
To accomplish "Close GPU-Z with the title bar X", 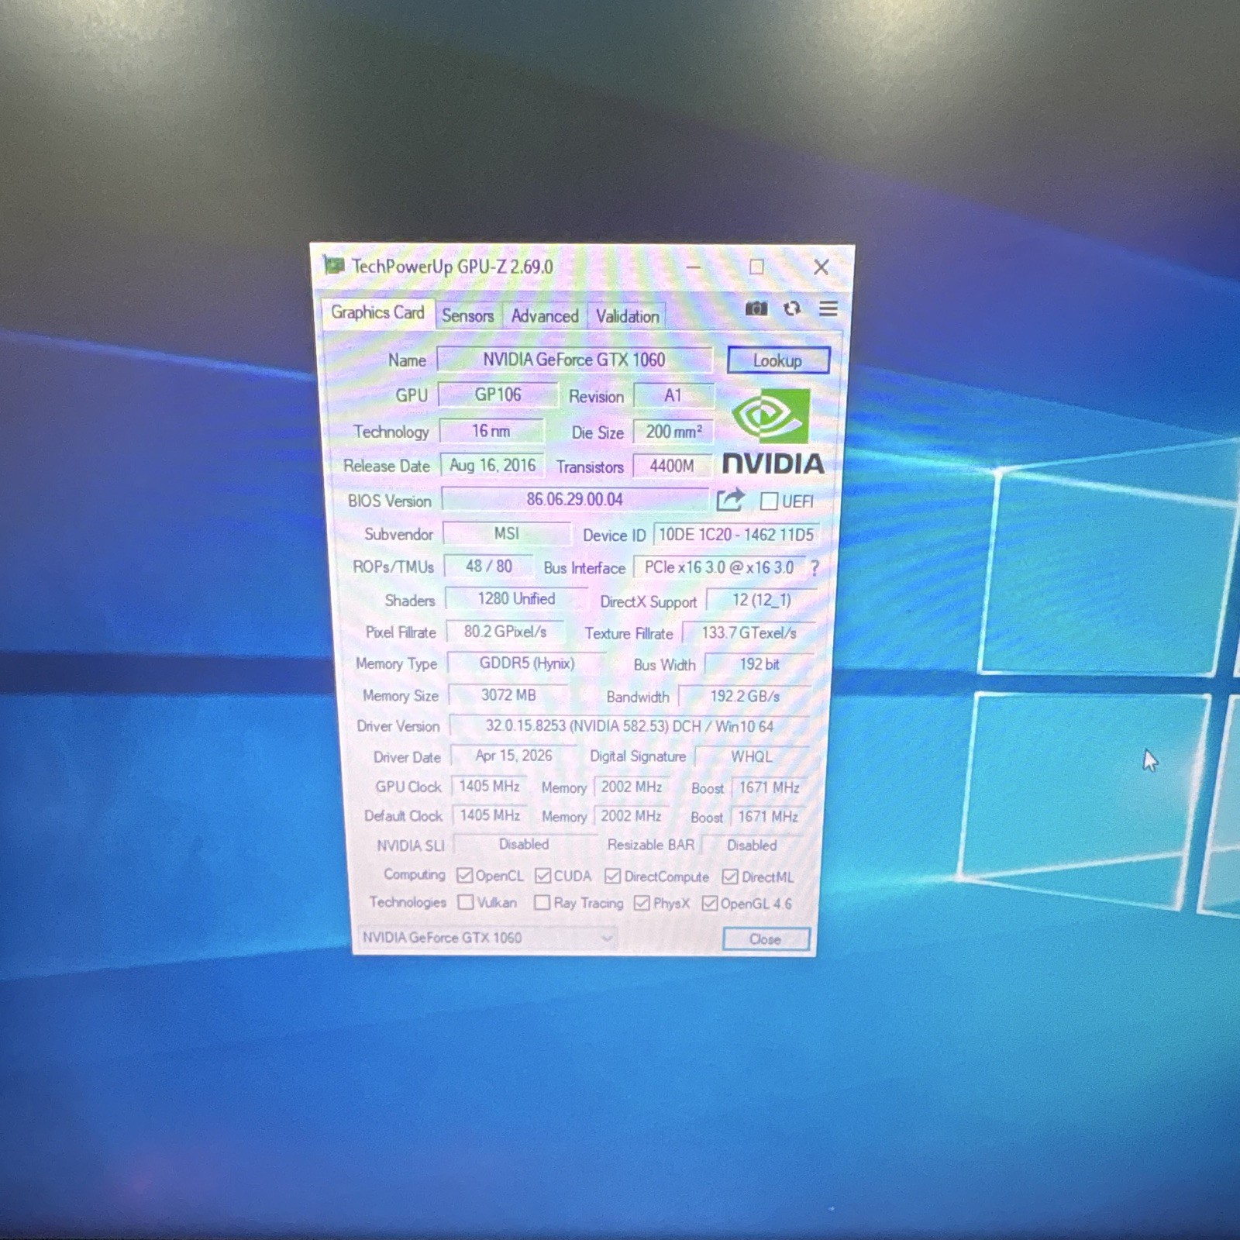I will [821, 267].
